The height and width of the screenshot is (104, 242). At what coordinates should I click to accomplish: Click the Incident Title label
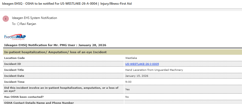pyautogui.click(x=14, y=70)
